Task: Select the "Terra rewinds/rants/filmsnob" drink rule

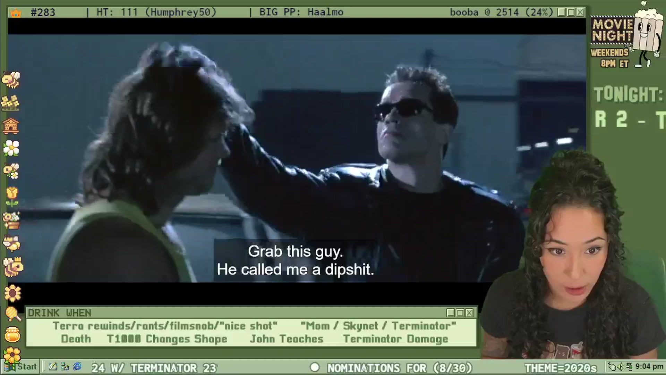Action: coord(165,326)
